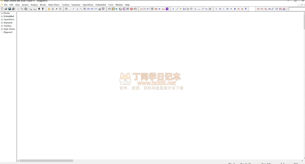Expand the State Charts tree node
Viewport: 305px width, 164px height.
coord(2,29)
